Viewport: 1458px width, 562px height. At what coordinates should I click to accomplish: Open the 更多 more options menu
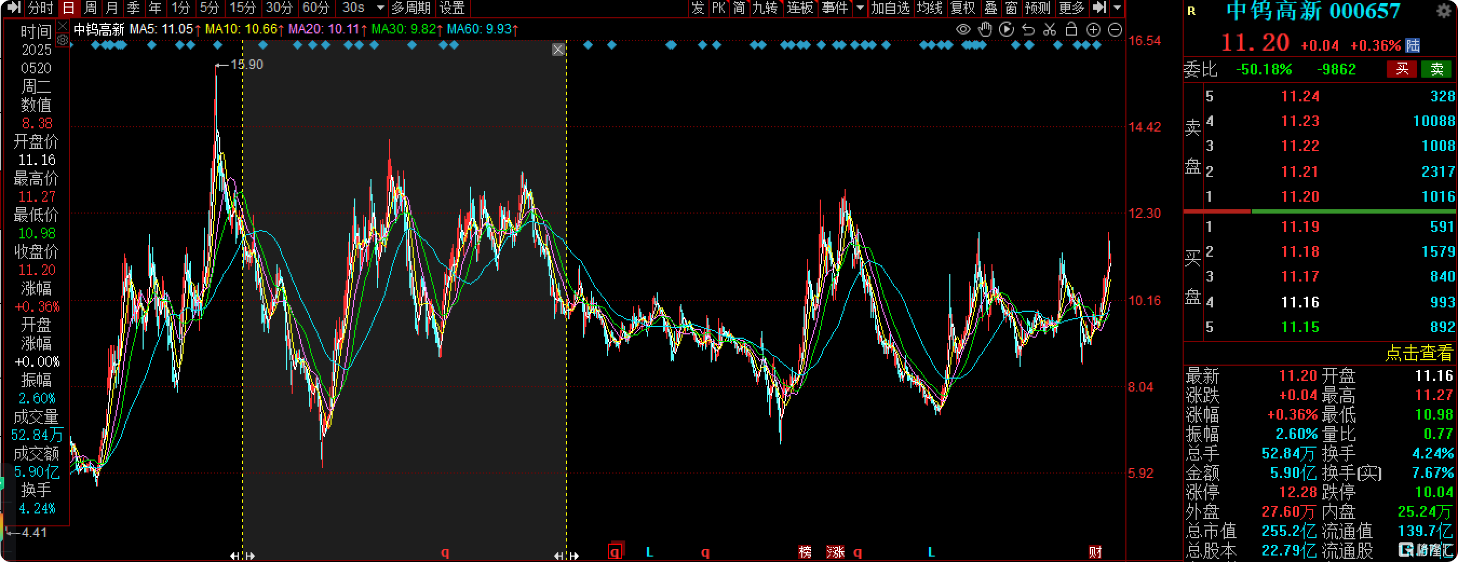pos(1071,8)
